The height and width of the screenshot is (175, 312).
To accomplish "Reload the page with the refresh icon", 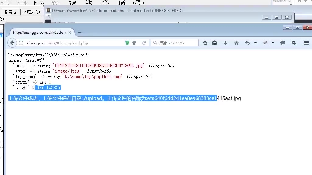I will point(144,43).
